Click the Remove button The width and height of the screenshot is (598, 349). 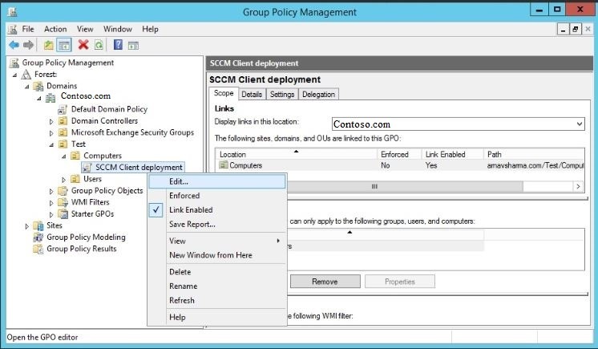[x=325, y=282]
